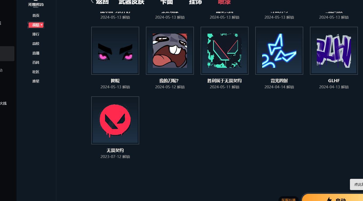Open the 我的刀呢? screaming face spray

point(170,51)
